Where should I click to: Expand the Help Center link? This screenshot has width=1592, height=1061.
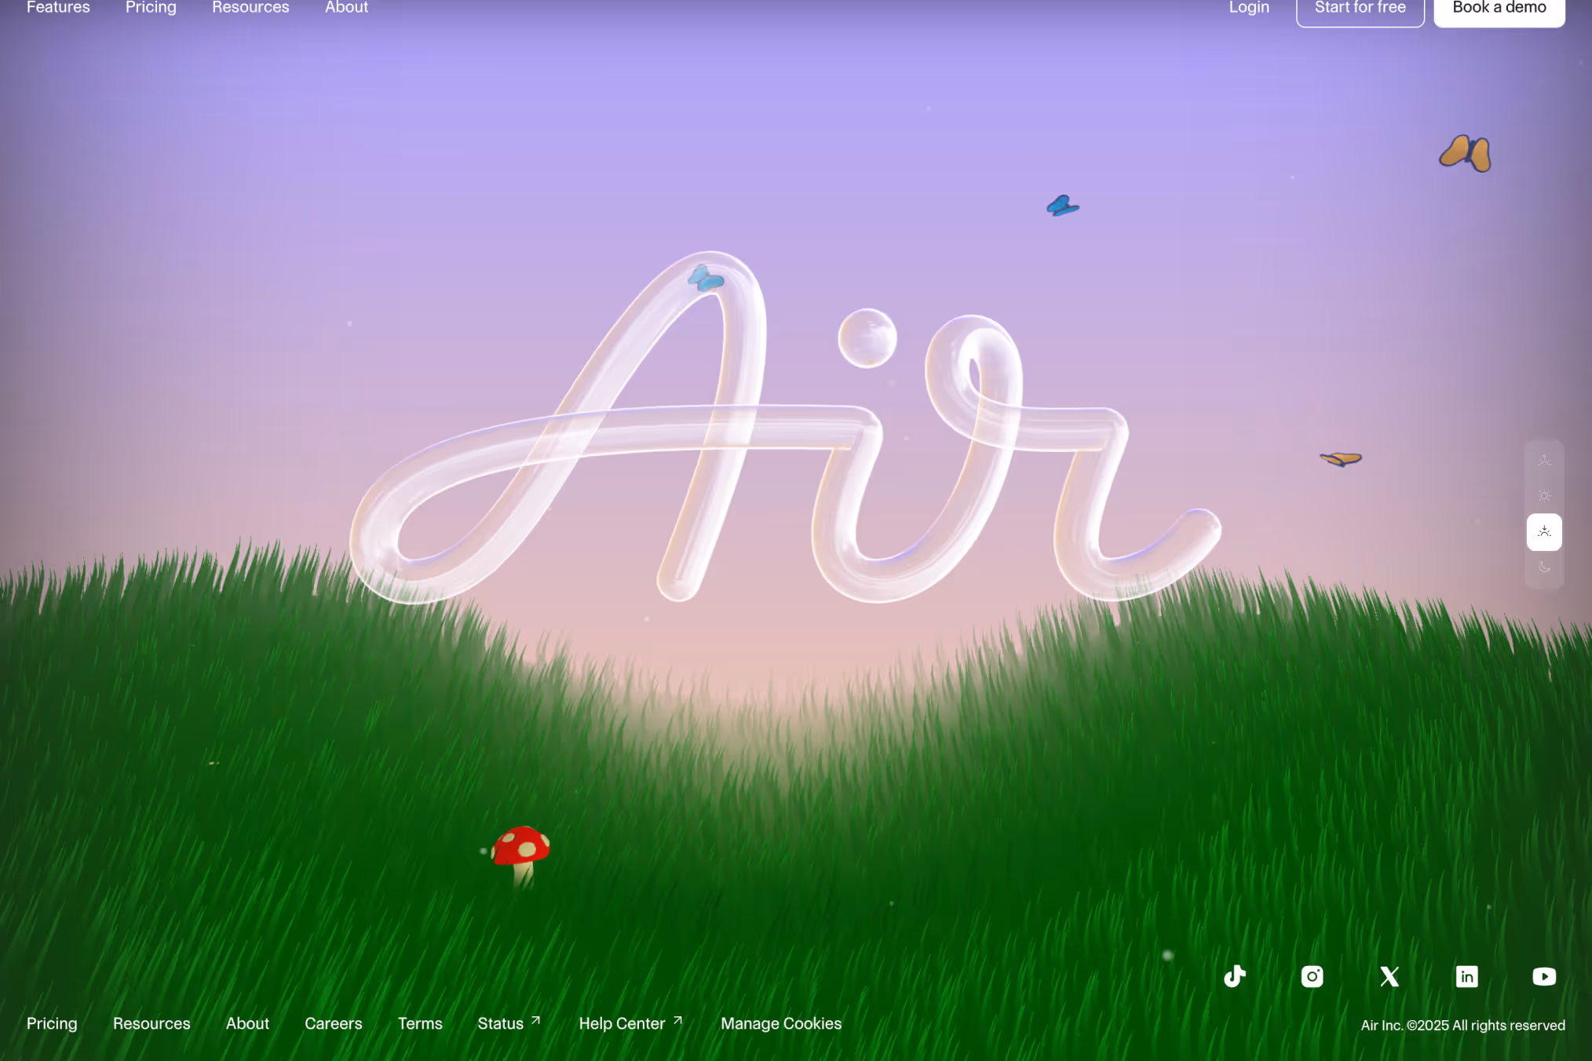(x=622, y=1023)
